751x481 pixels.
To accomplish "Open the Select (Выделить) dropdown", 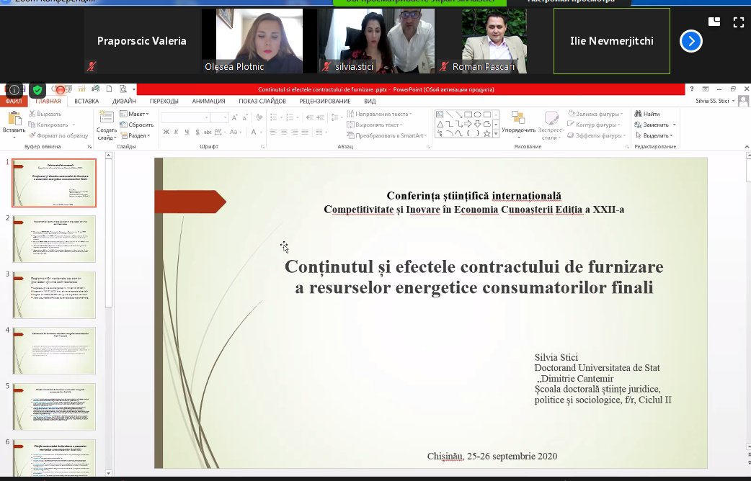I will point(654,136).
